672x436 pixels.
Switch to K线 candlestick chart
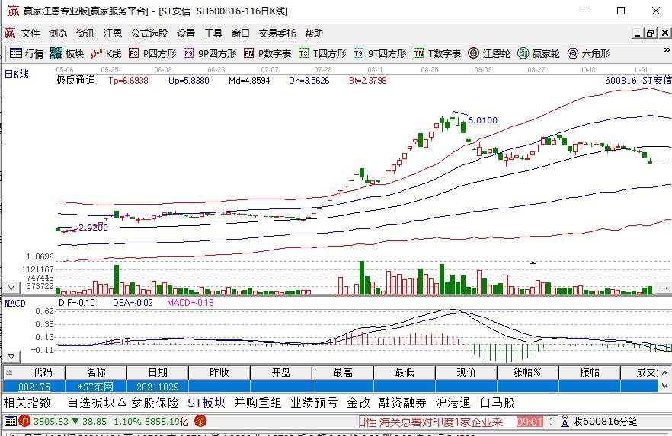(x=106, y=53)
